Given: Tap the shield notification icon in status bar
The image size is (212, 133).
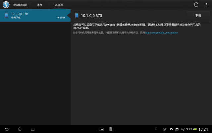Looking at the screenshot, I should 172,129.
